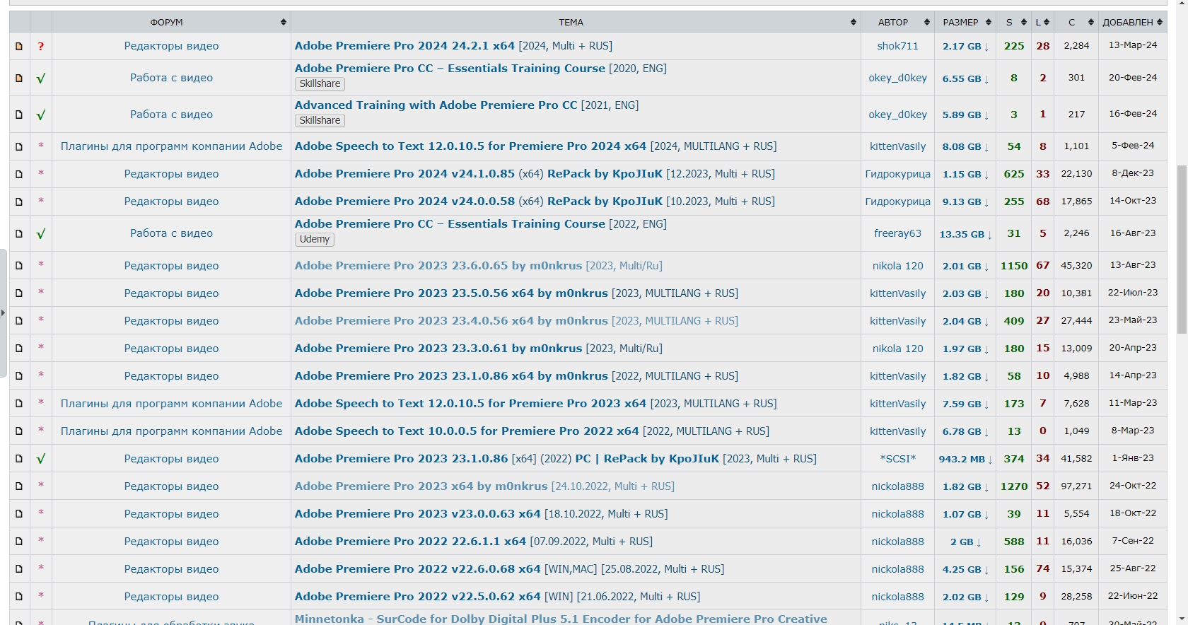Sort torrents by the РАЗМЕР column

click(x=965, y=22)
